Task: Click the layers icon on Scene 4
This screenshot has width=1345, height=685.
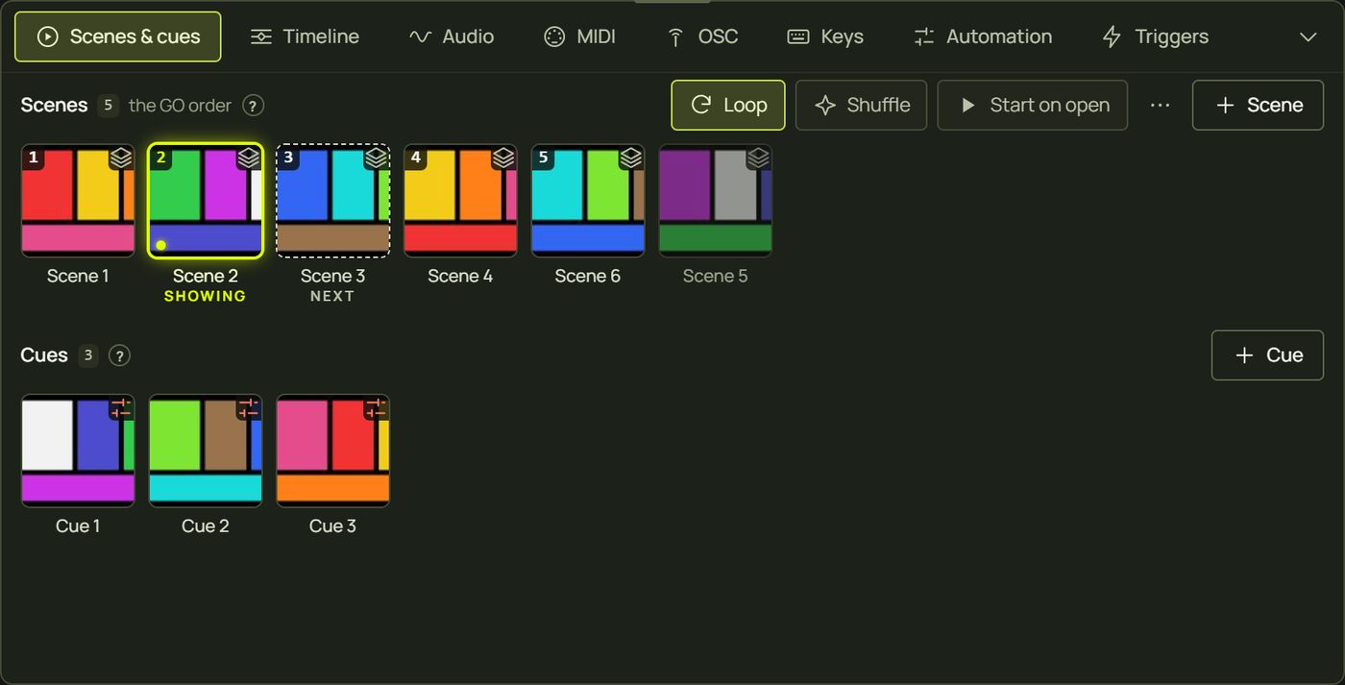Action: click(x=503, y=158)
